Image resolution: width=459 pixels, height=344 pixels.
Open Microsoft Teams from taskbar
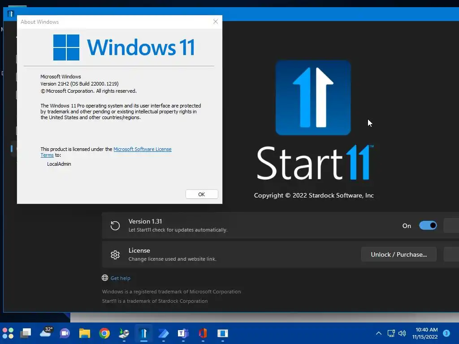(183, 333)
